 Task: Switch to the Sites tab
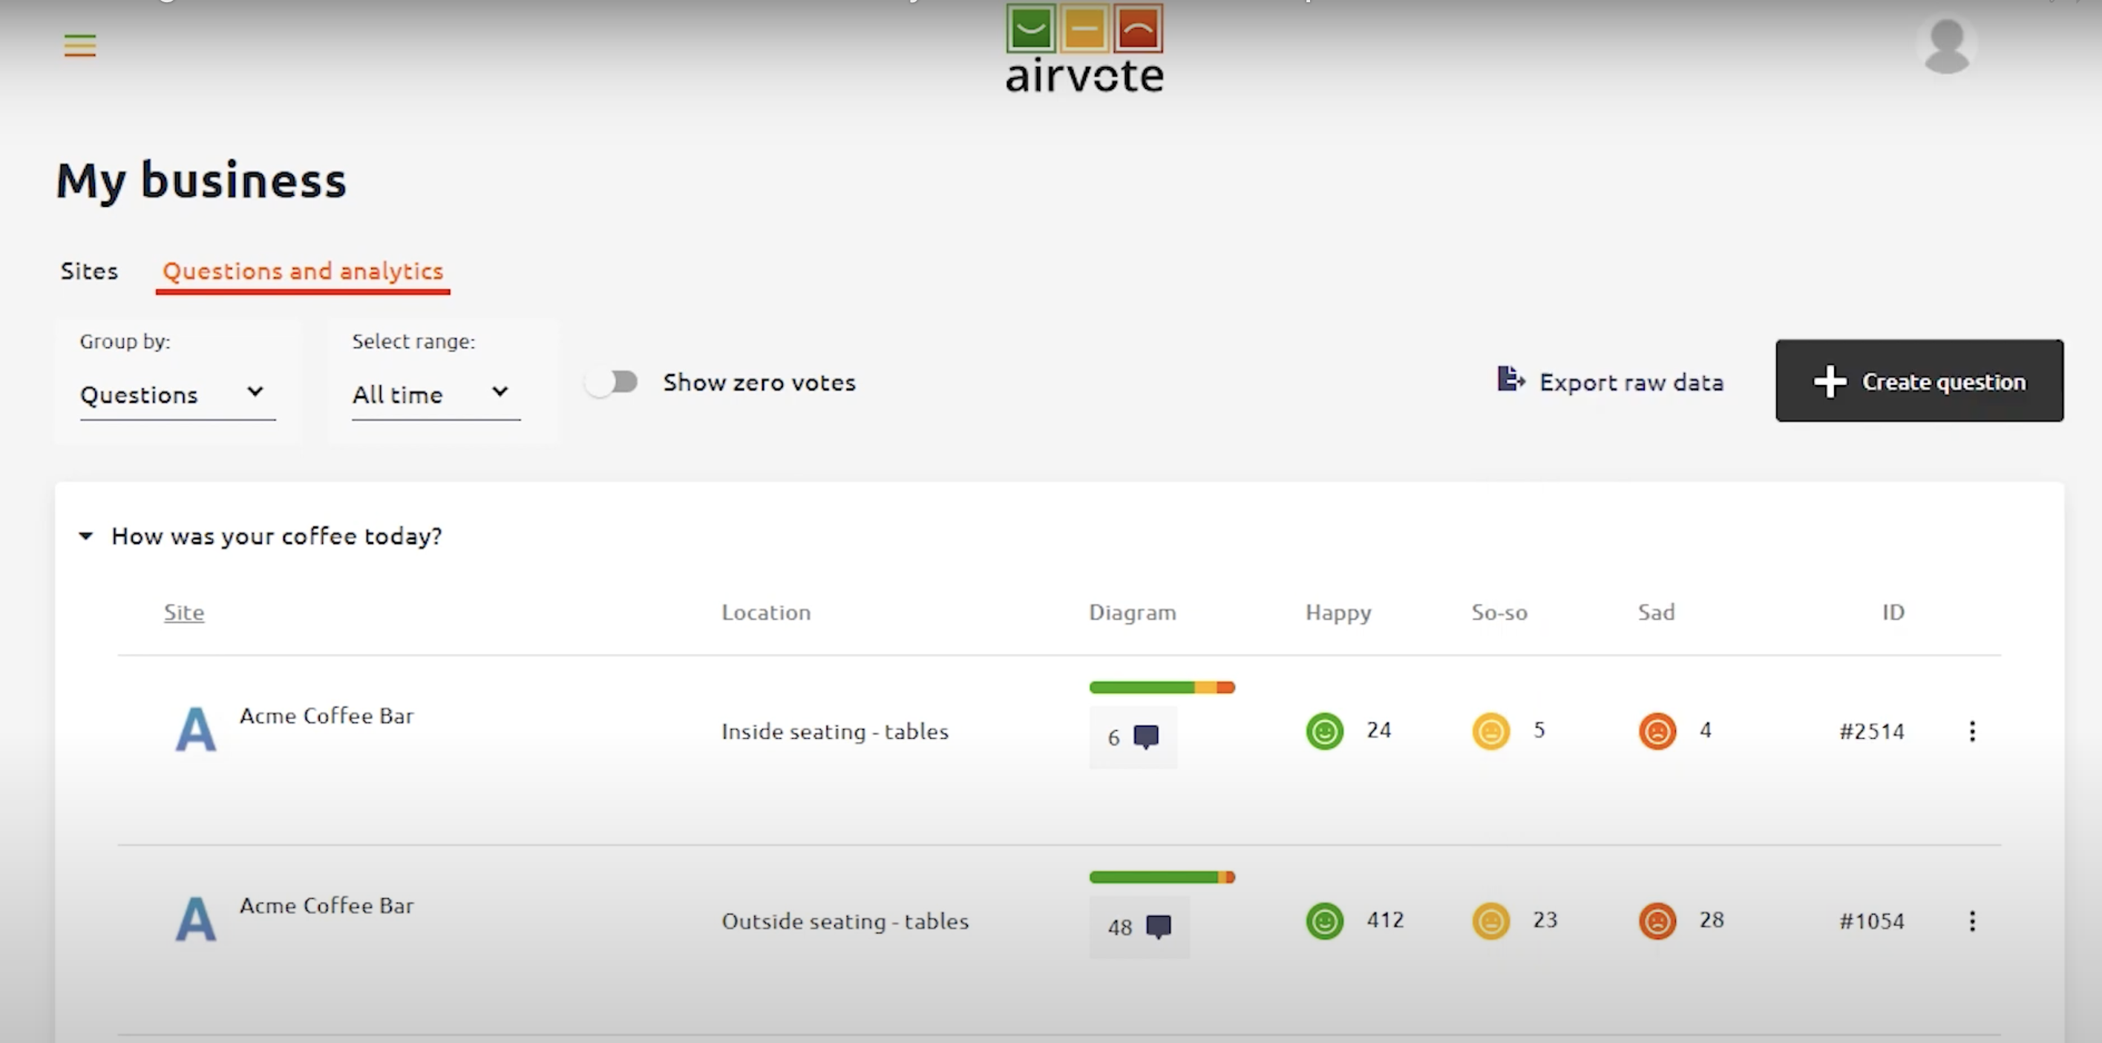[89, 272]
